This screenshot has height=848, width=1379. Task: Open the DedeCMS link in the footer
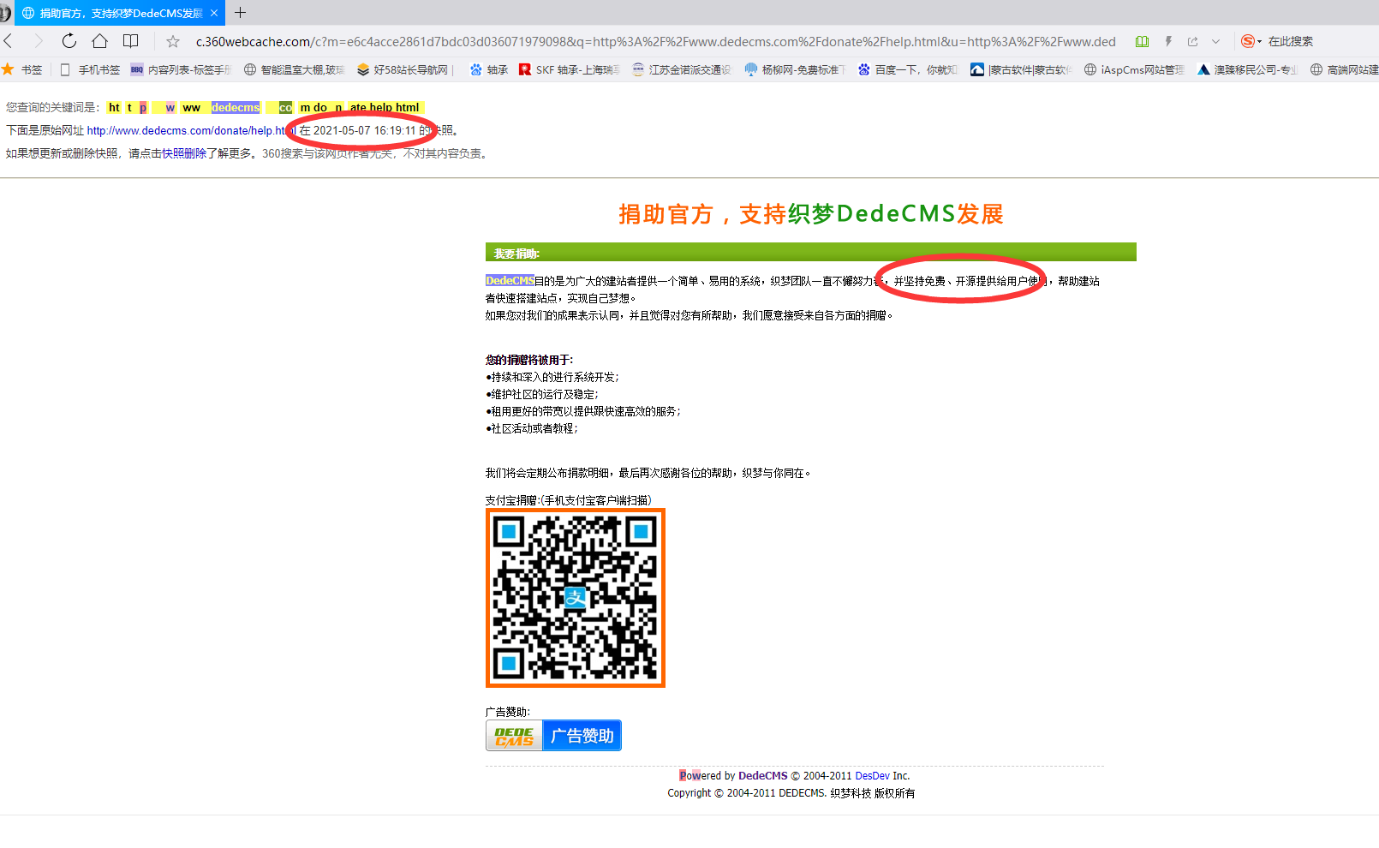[762, 776]
